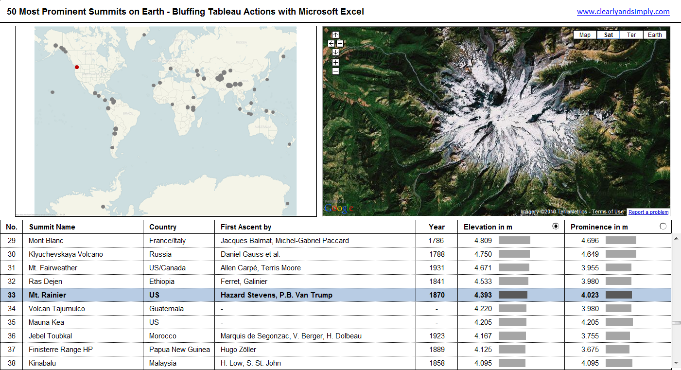Click the Google logo on the map

[x=339, y=208]
